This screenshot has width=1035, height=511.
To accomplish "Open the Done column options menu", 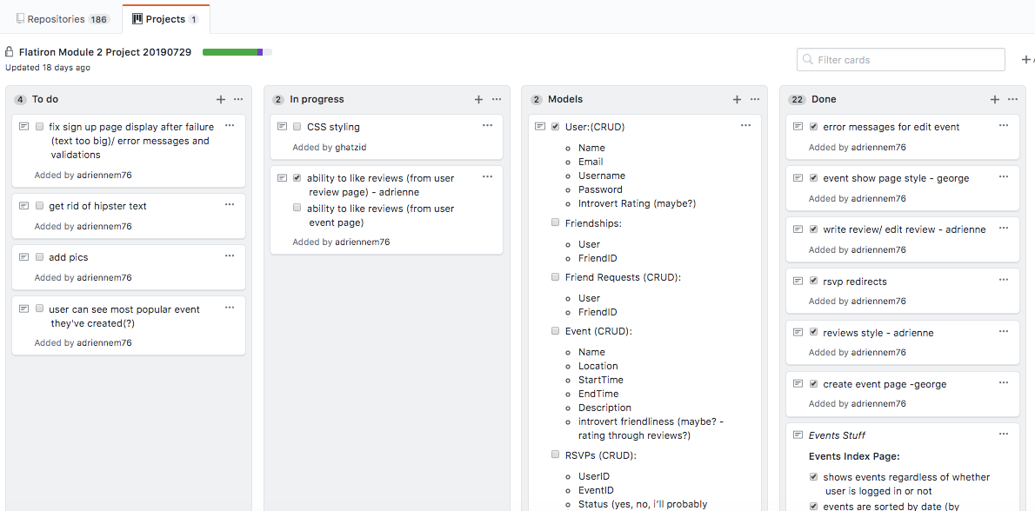I will (x=1012, y=99).
